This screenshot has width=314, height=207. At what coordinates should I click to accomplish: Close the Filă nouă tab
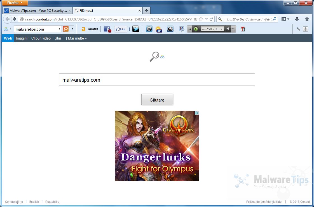coord(140,11)
